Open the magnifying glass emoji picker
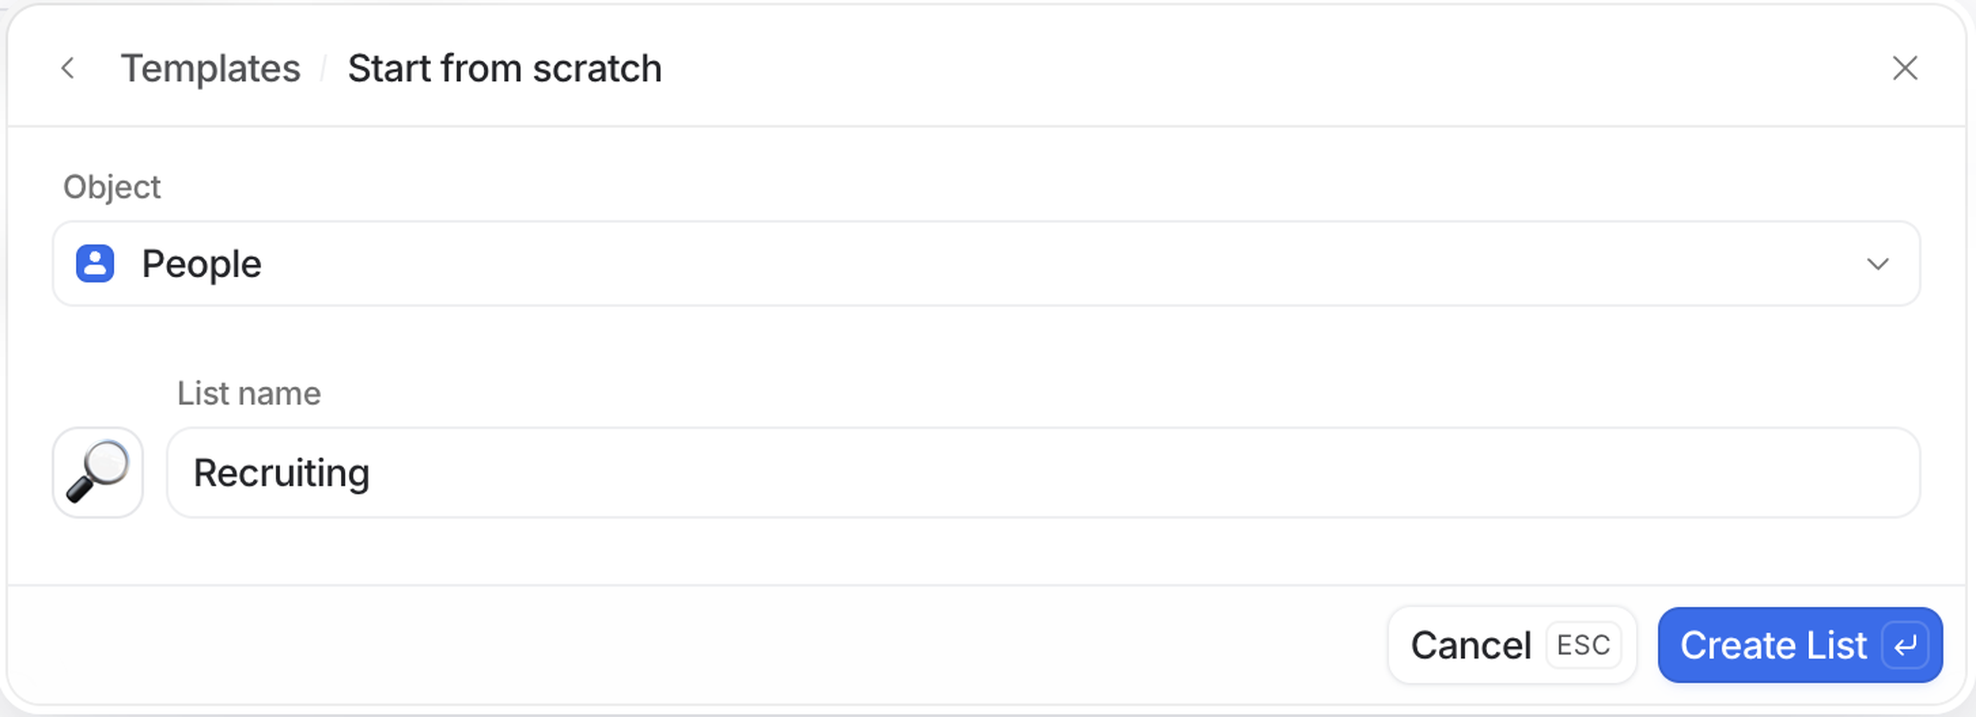Screen dimensions: 1976x717 pos(98,472)
